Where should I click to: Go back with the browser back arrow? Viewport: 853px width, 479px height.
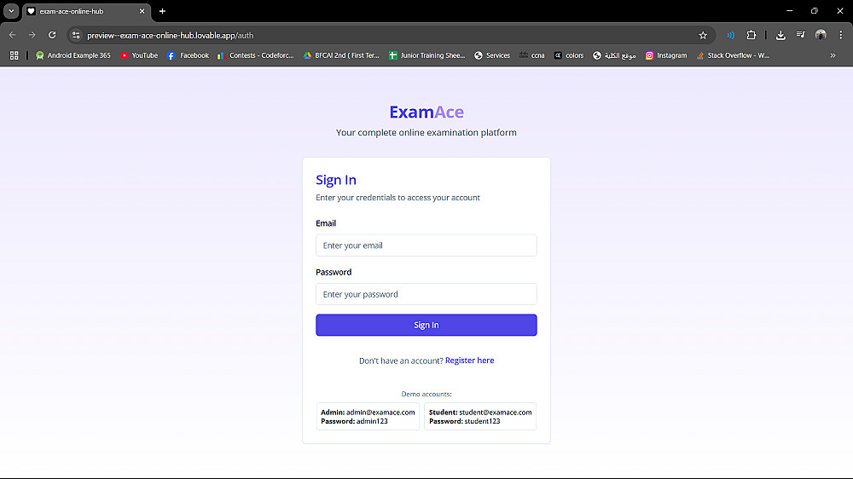(13, 35)
